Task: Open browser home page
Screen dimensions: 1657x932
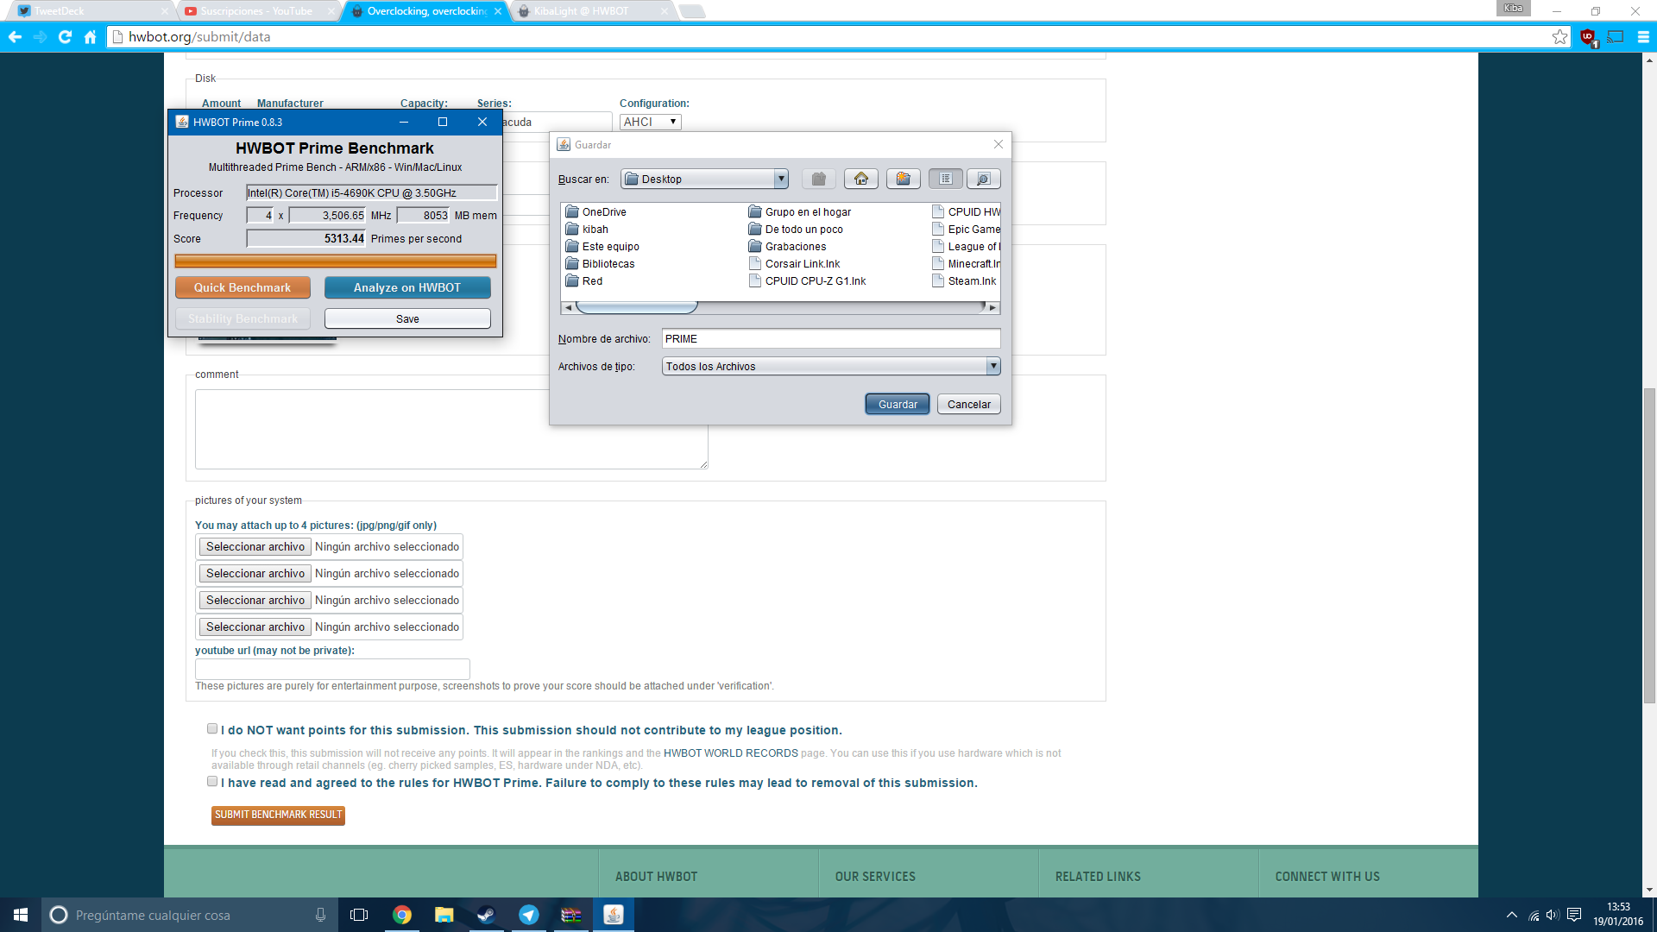Action: click(90, 37)
